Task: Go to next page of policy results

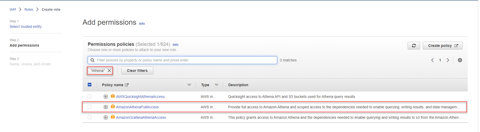Action: click(448, 60)
